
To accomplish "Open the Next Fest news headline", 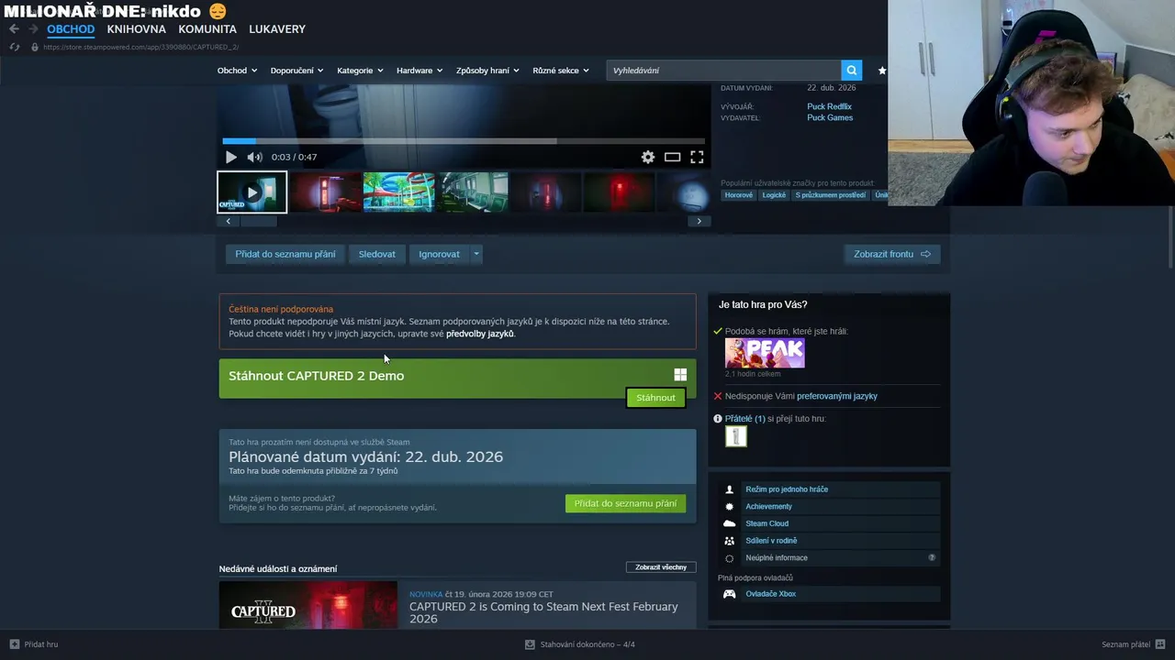I will [x=543, y=612].
